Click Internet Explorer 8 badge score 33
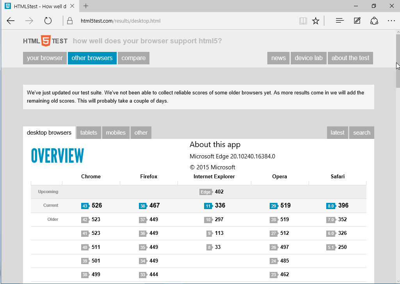This screenshot has width=400, height=284. (x=210, y=247)
